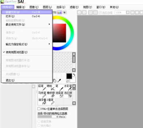Screen dimensions: 143x128
Task: Open the 视图 menu
Action: tap(88, 7)
